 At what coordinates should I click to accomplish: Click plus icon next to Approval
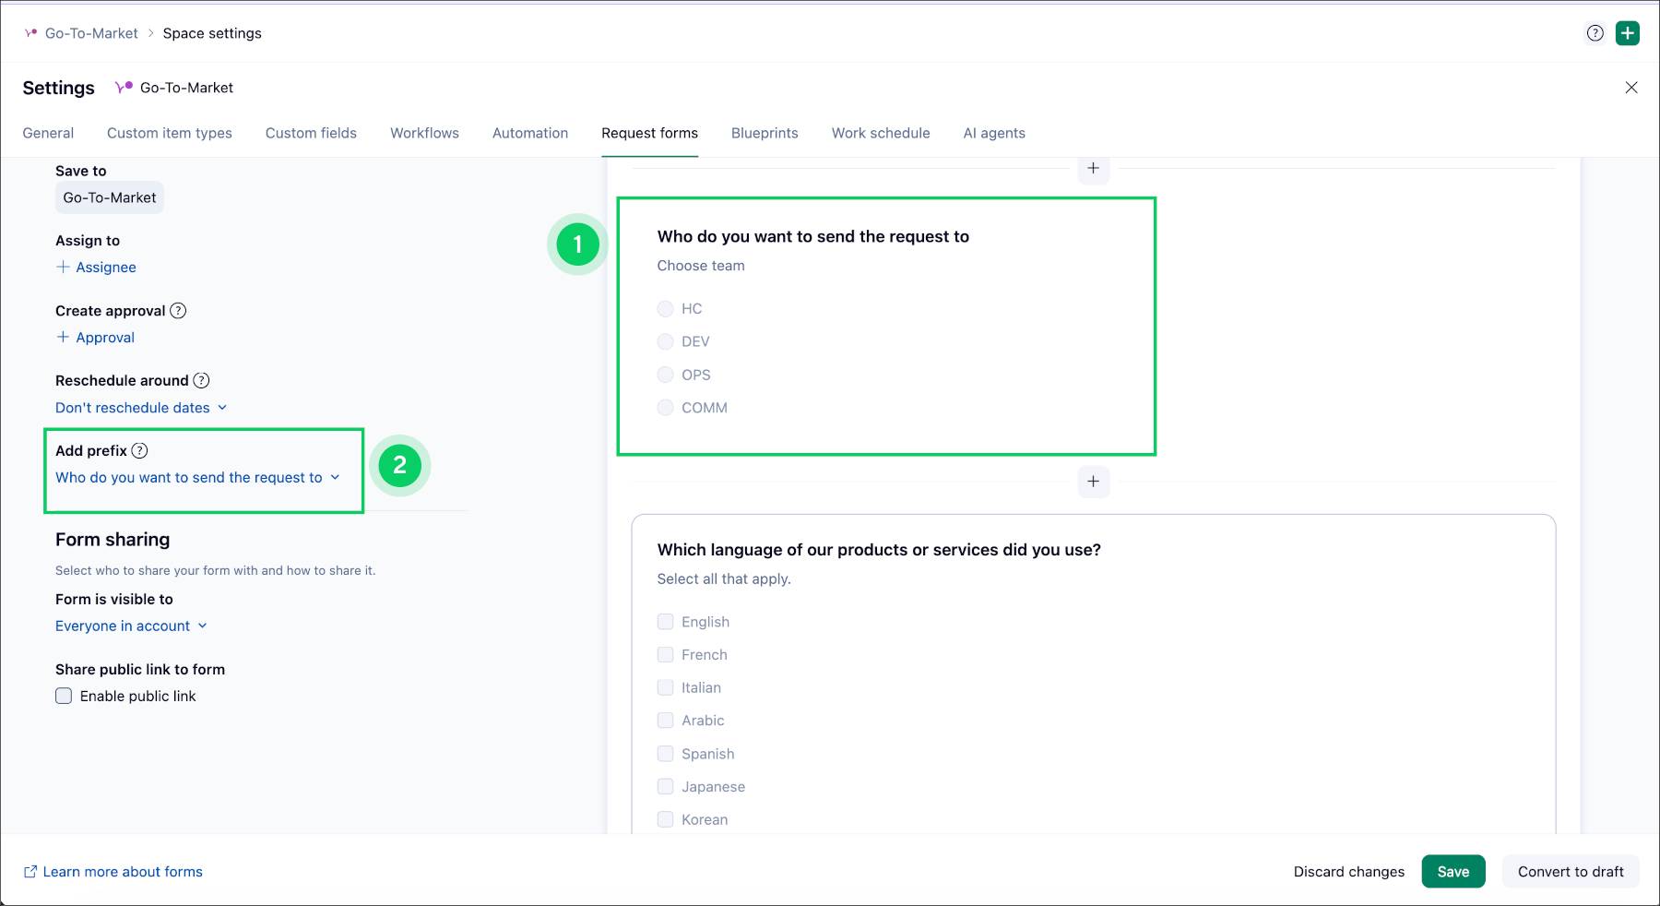click(x=63, y=337)
